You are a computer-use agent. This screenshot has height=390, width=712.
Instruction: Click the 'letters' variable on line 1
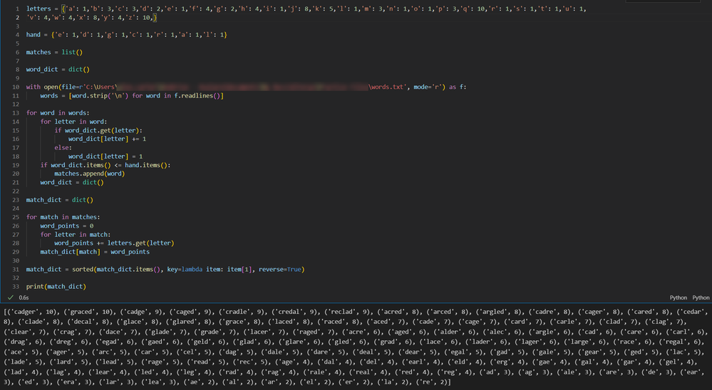point(38,9)
